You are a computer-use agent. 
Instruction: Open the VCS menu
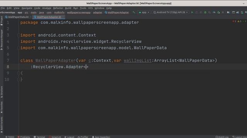coord(90,8)
